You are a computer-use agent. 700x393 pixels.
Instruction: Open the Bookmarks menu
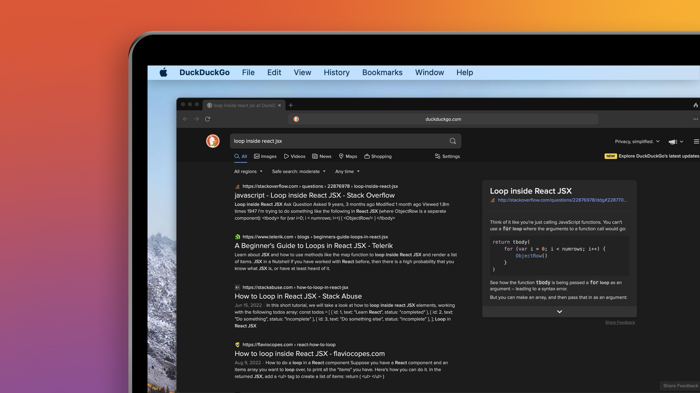[x=382, y=72]
